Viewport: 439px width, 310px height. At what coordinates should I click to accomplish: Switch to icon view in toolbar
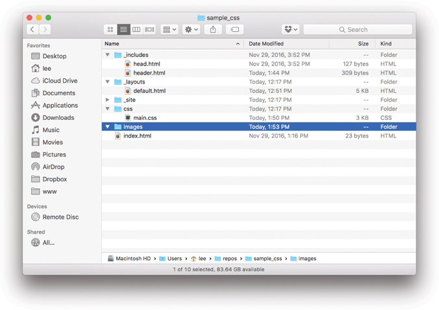click(110, 30)
